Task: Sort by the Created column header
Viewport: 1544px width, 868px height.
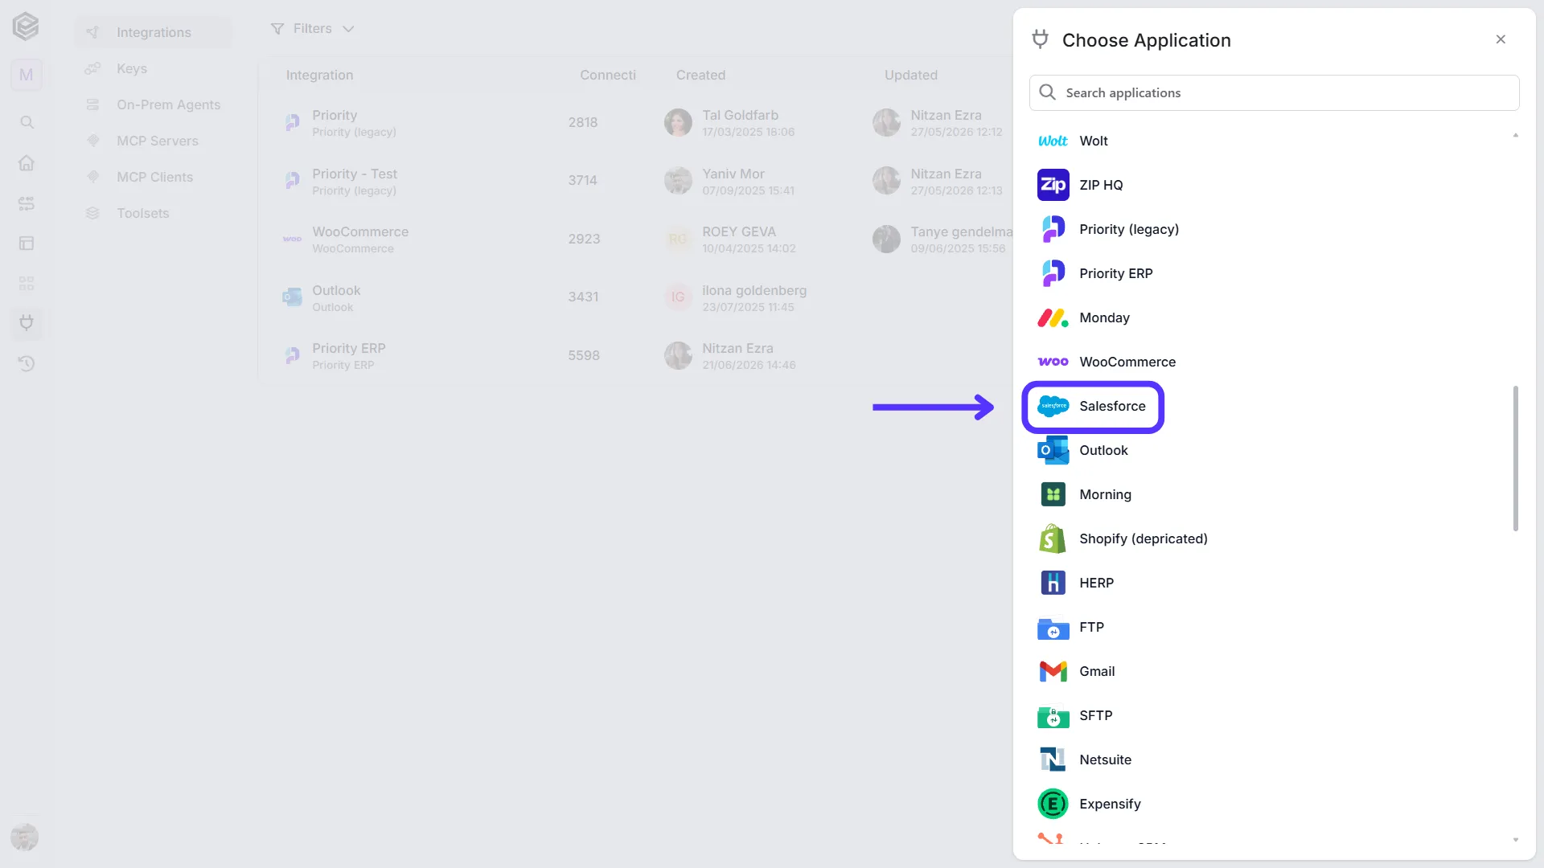Action: 700,75
